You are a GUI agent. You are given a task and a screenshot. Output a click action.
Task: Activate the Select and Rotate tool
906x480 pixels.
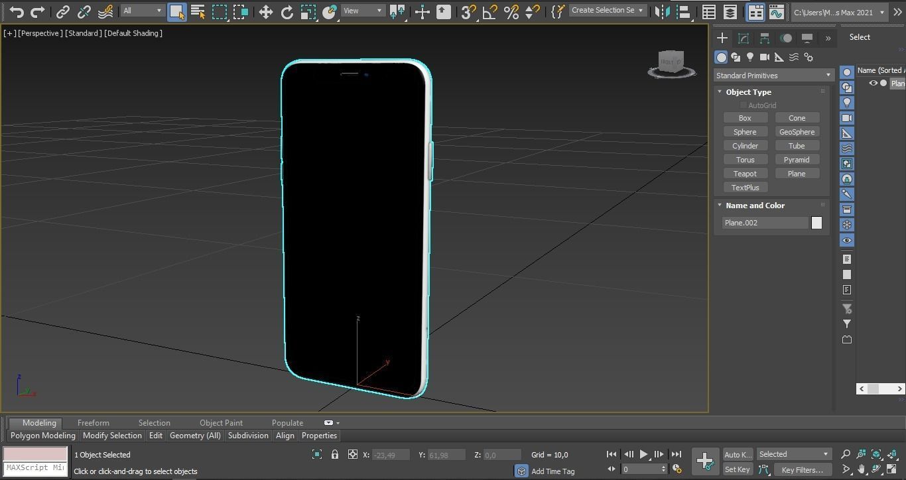tap(287, 11)
